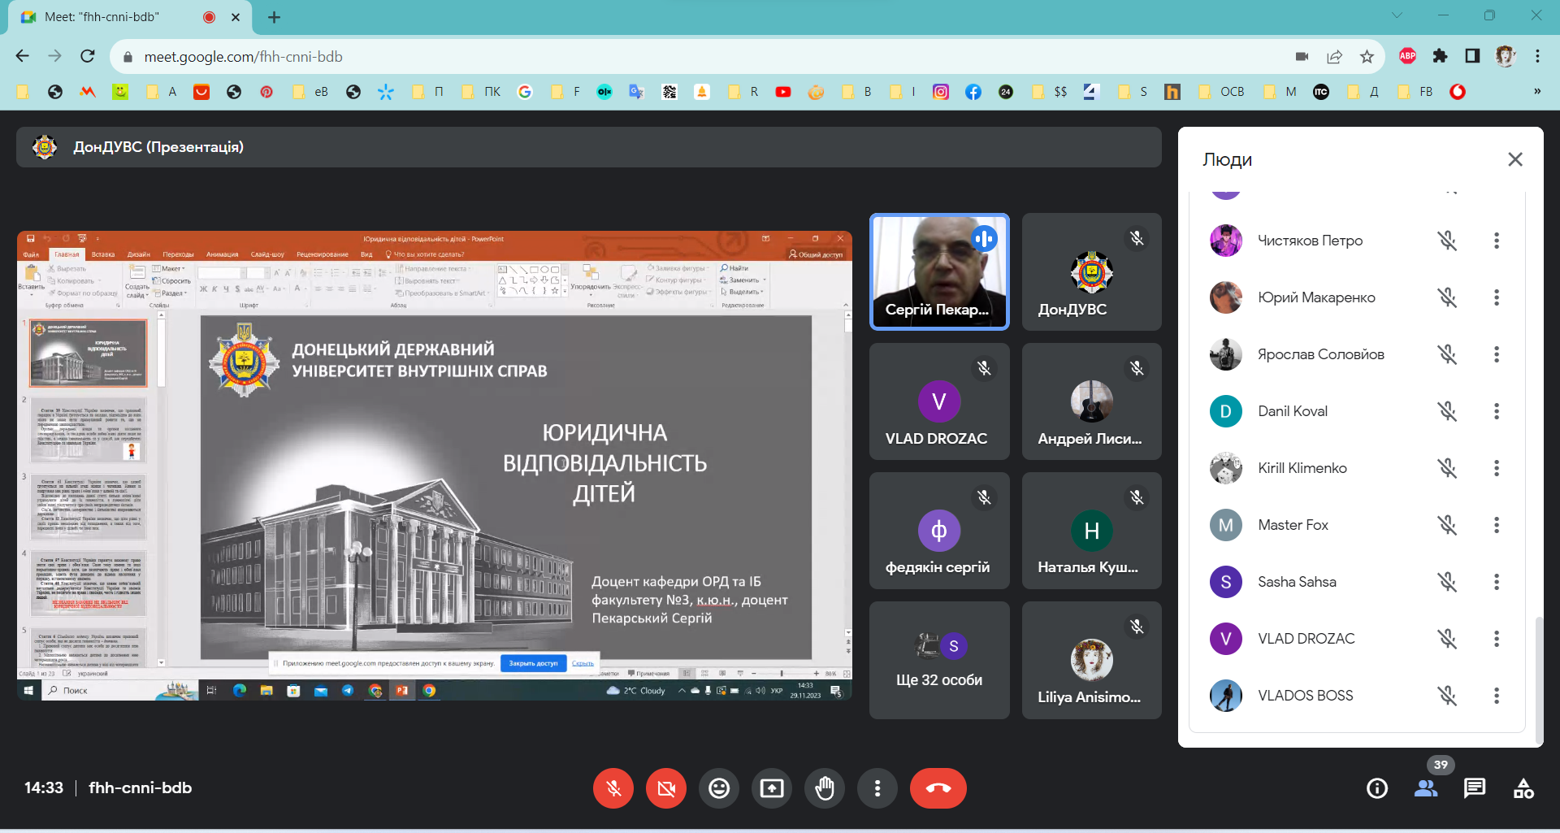
Task: Open the Ще 32 особи tile
Action: click(939, 660)
